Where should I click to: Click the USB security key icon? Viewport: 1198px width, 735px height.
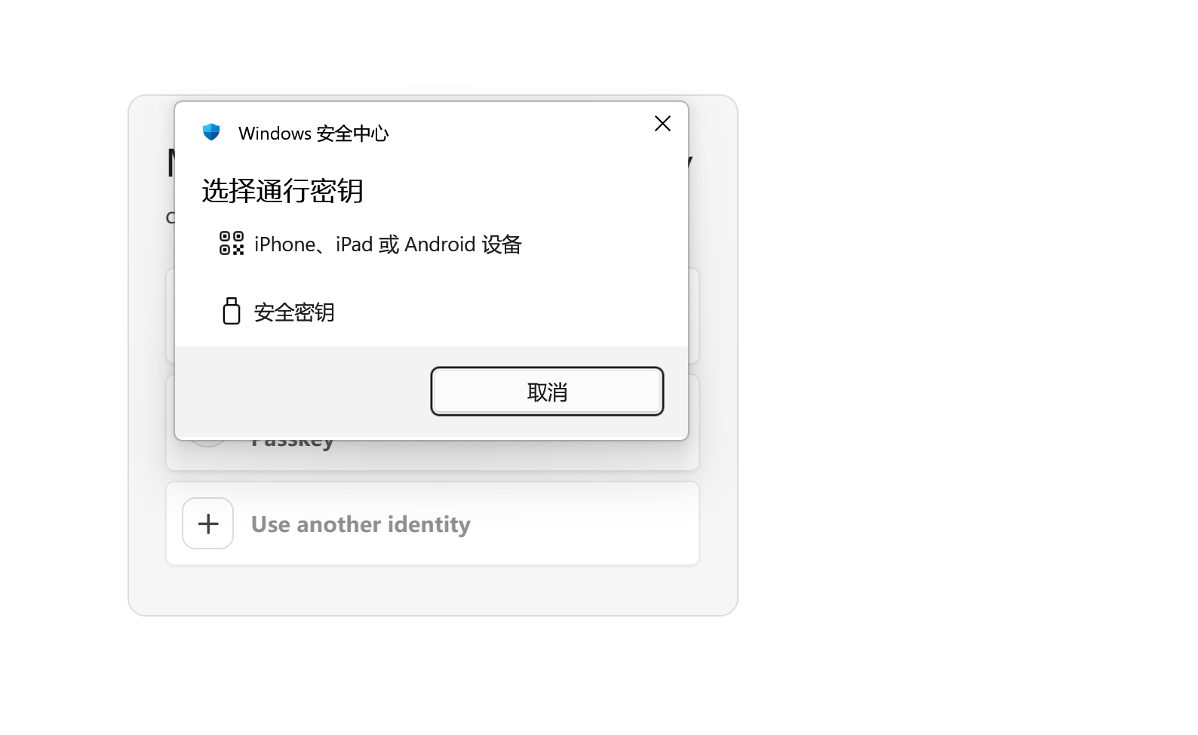232,311
